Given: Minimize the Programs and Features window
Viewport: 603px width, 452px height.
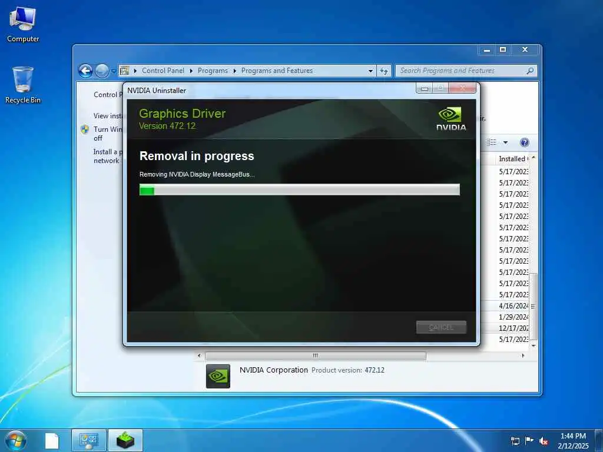Looking at the screenshot, I should pos(486,50).
